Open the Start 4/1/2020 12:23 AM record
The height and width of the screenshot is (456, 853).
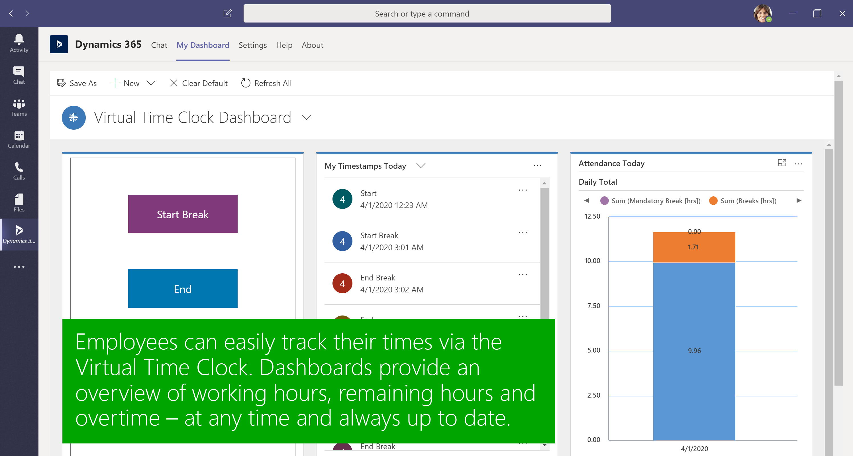(x=432, y=199)
